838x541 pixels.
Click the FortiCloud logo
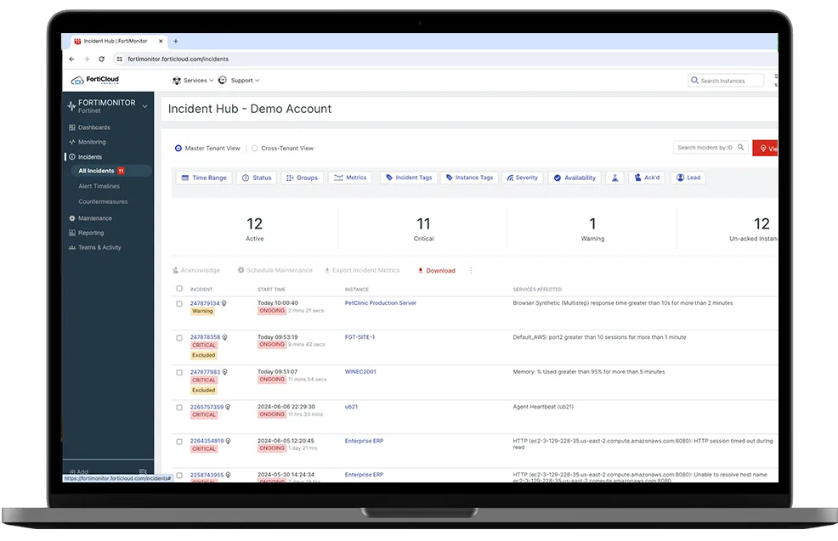coord(95,80)
